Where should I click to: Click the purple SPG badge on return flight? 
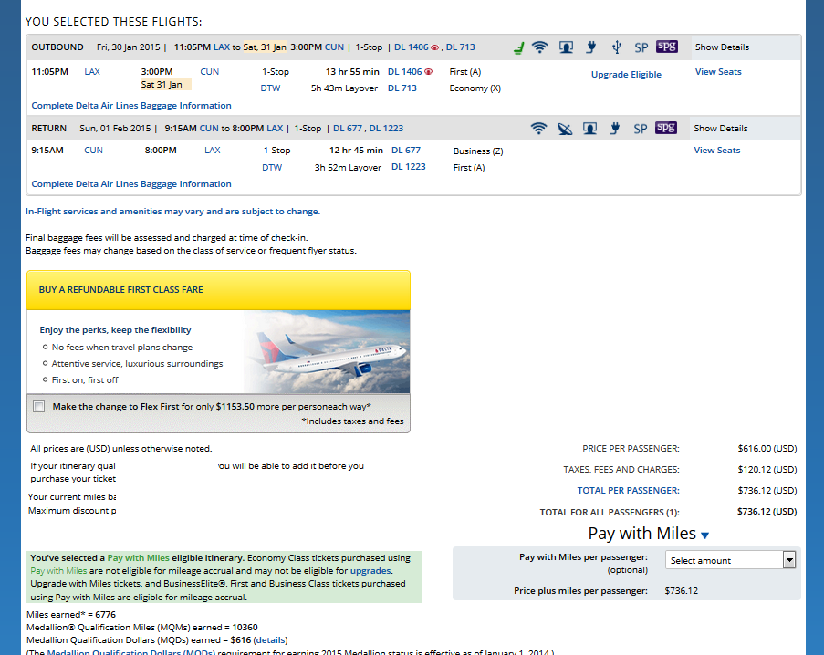pyautogui.click(x=666, y=128)
